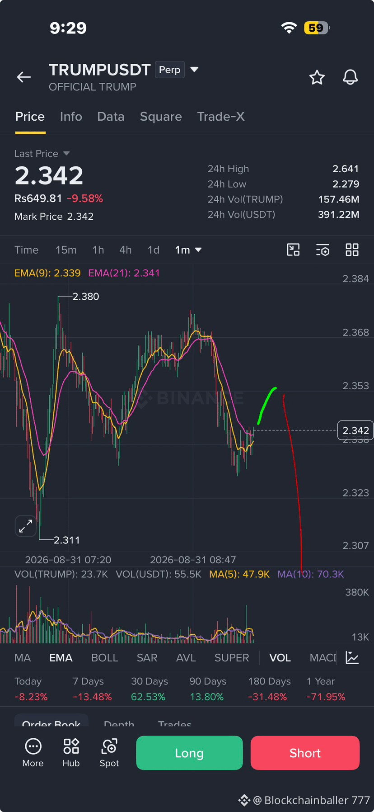Image resolution: width=374 pixels, height=812 pixels.
Task: Open chart indicator settings icon
Action: [x=323, y=250]
